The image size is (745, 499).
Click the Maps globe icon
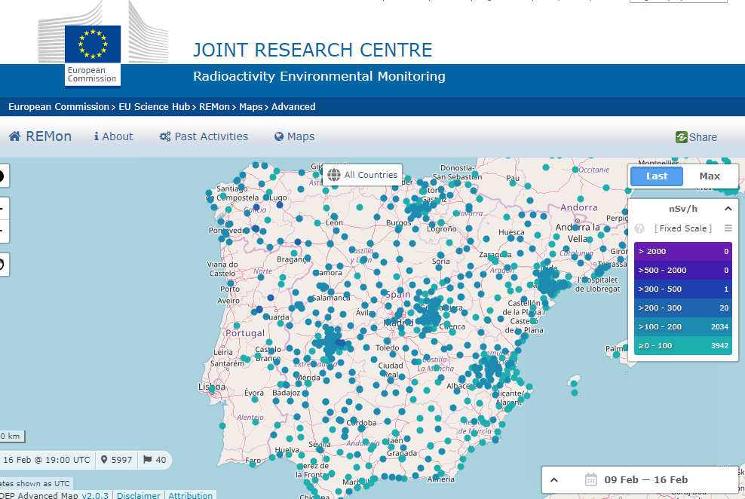(x=279, y=136)
